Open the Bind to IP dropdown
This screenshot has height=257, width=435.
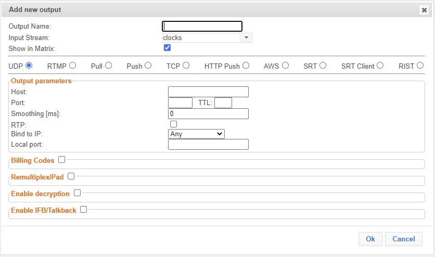196,134
